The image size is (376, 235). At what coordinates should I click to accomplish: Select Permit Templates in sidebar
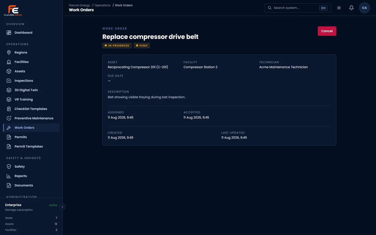pos(31,147)
